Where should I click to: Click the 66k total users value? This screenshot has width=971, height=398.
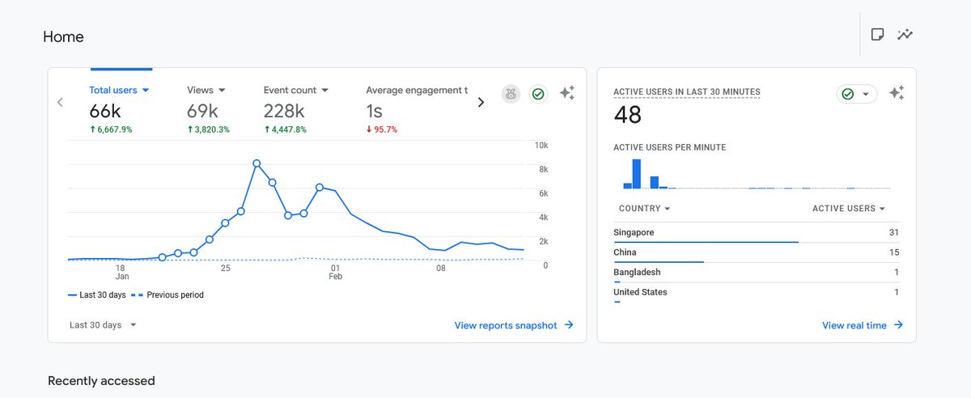click(x=104, y=112)
